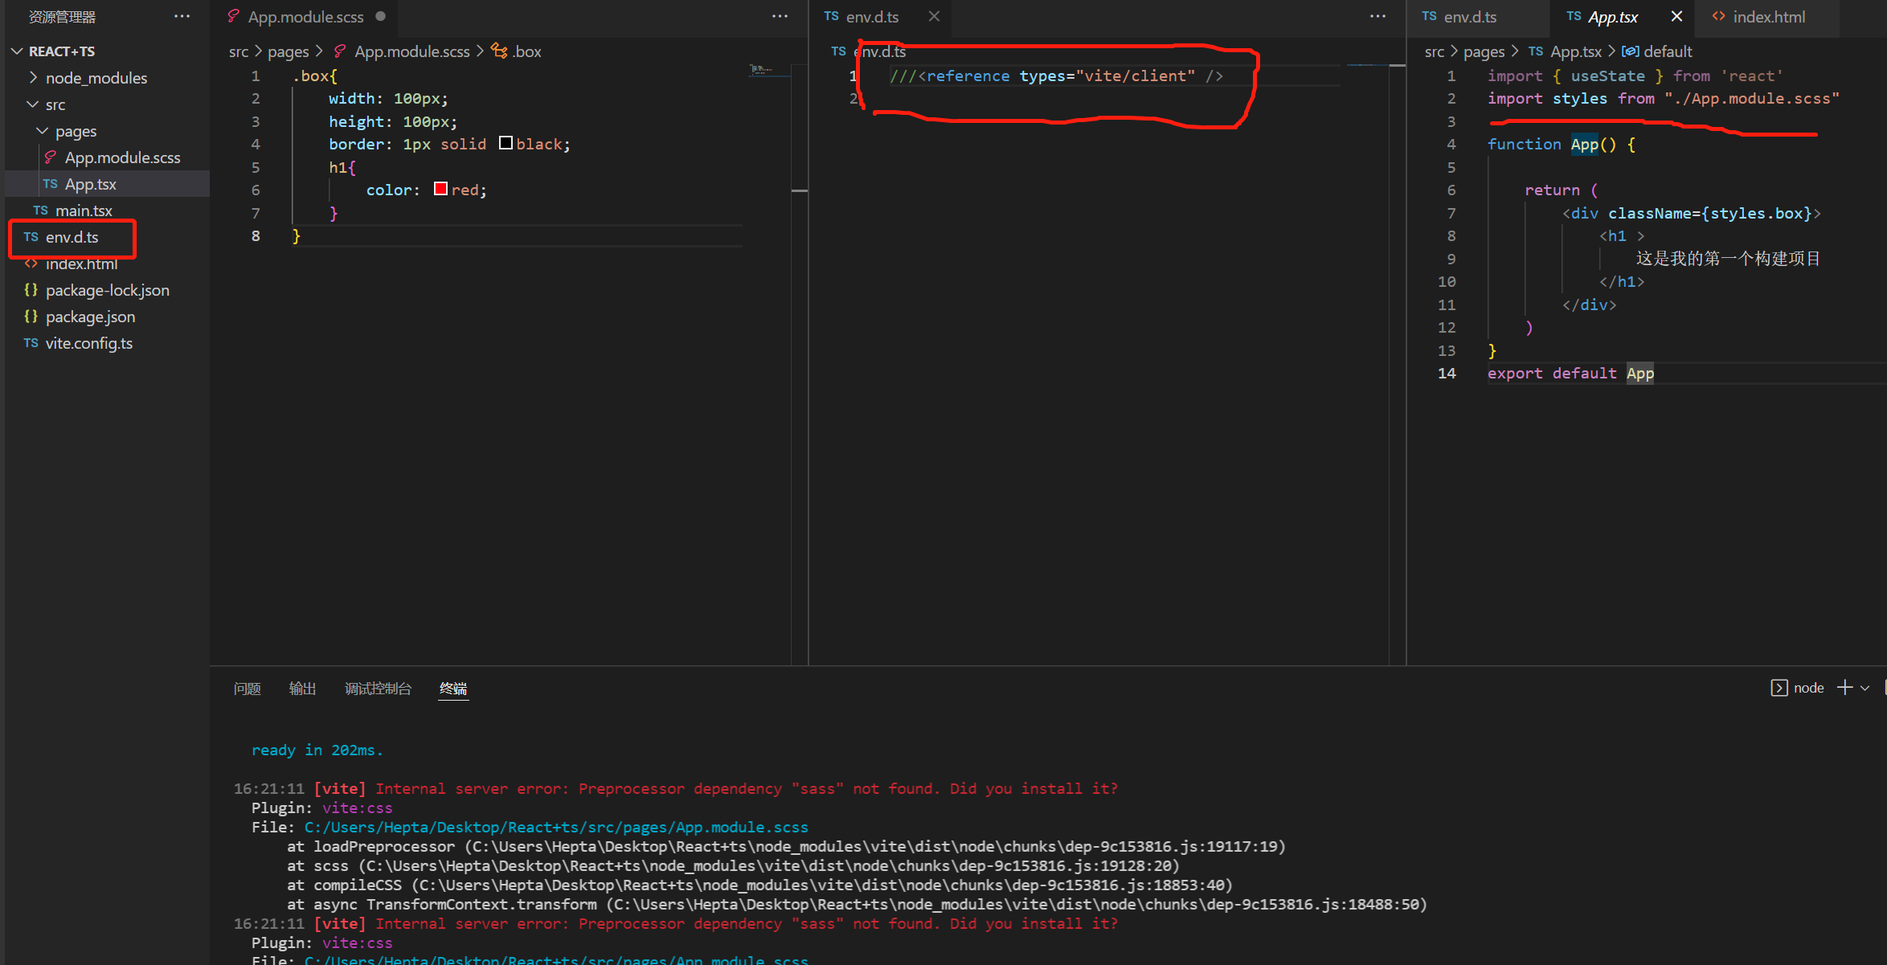Image resolution: width=1887 pixels, height=965 pixels.
Task: Click Sass icon on App.module.scss tab
Action: 234,16
